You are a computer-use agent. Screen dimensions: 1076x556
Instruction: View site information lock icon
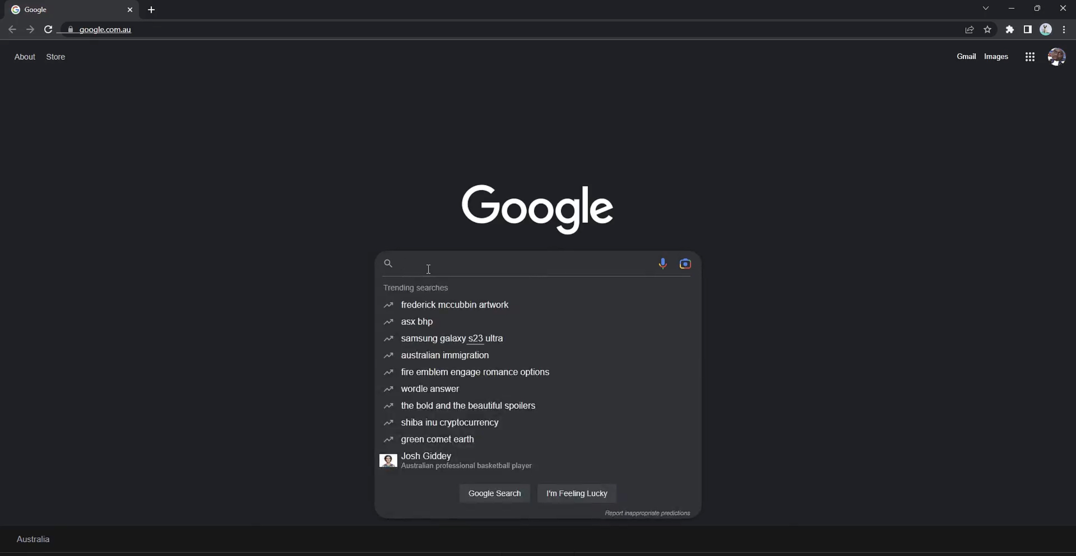coord(70,29)
